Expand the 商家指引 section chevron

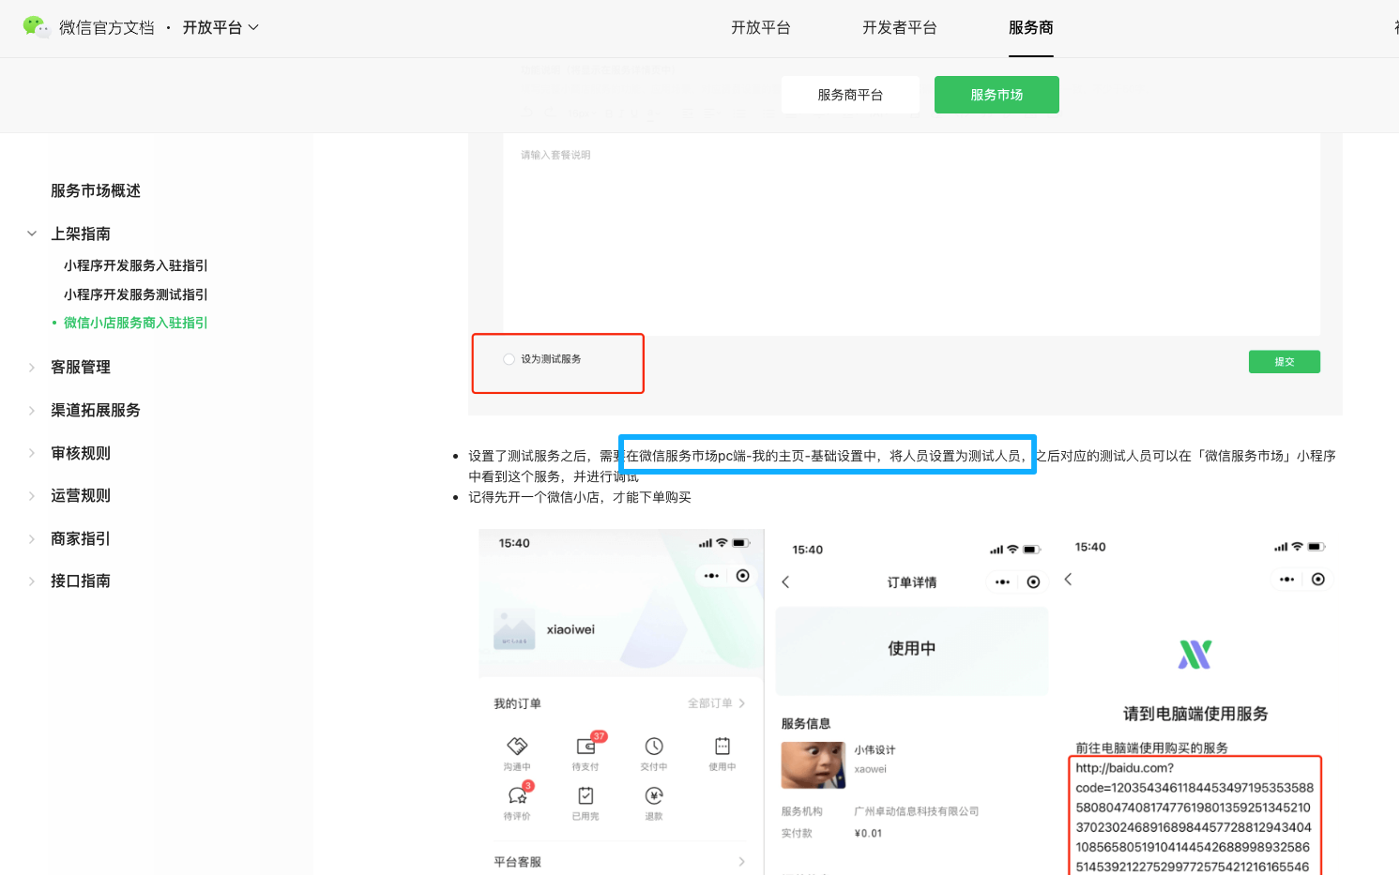pos(32,539)
